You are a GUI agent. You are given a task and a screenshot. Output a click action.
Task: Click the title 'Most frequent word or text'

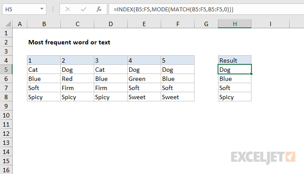pos(69,42)
